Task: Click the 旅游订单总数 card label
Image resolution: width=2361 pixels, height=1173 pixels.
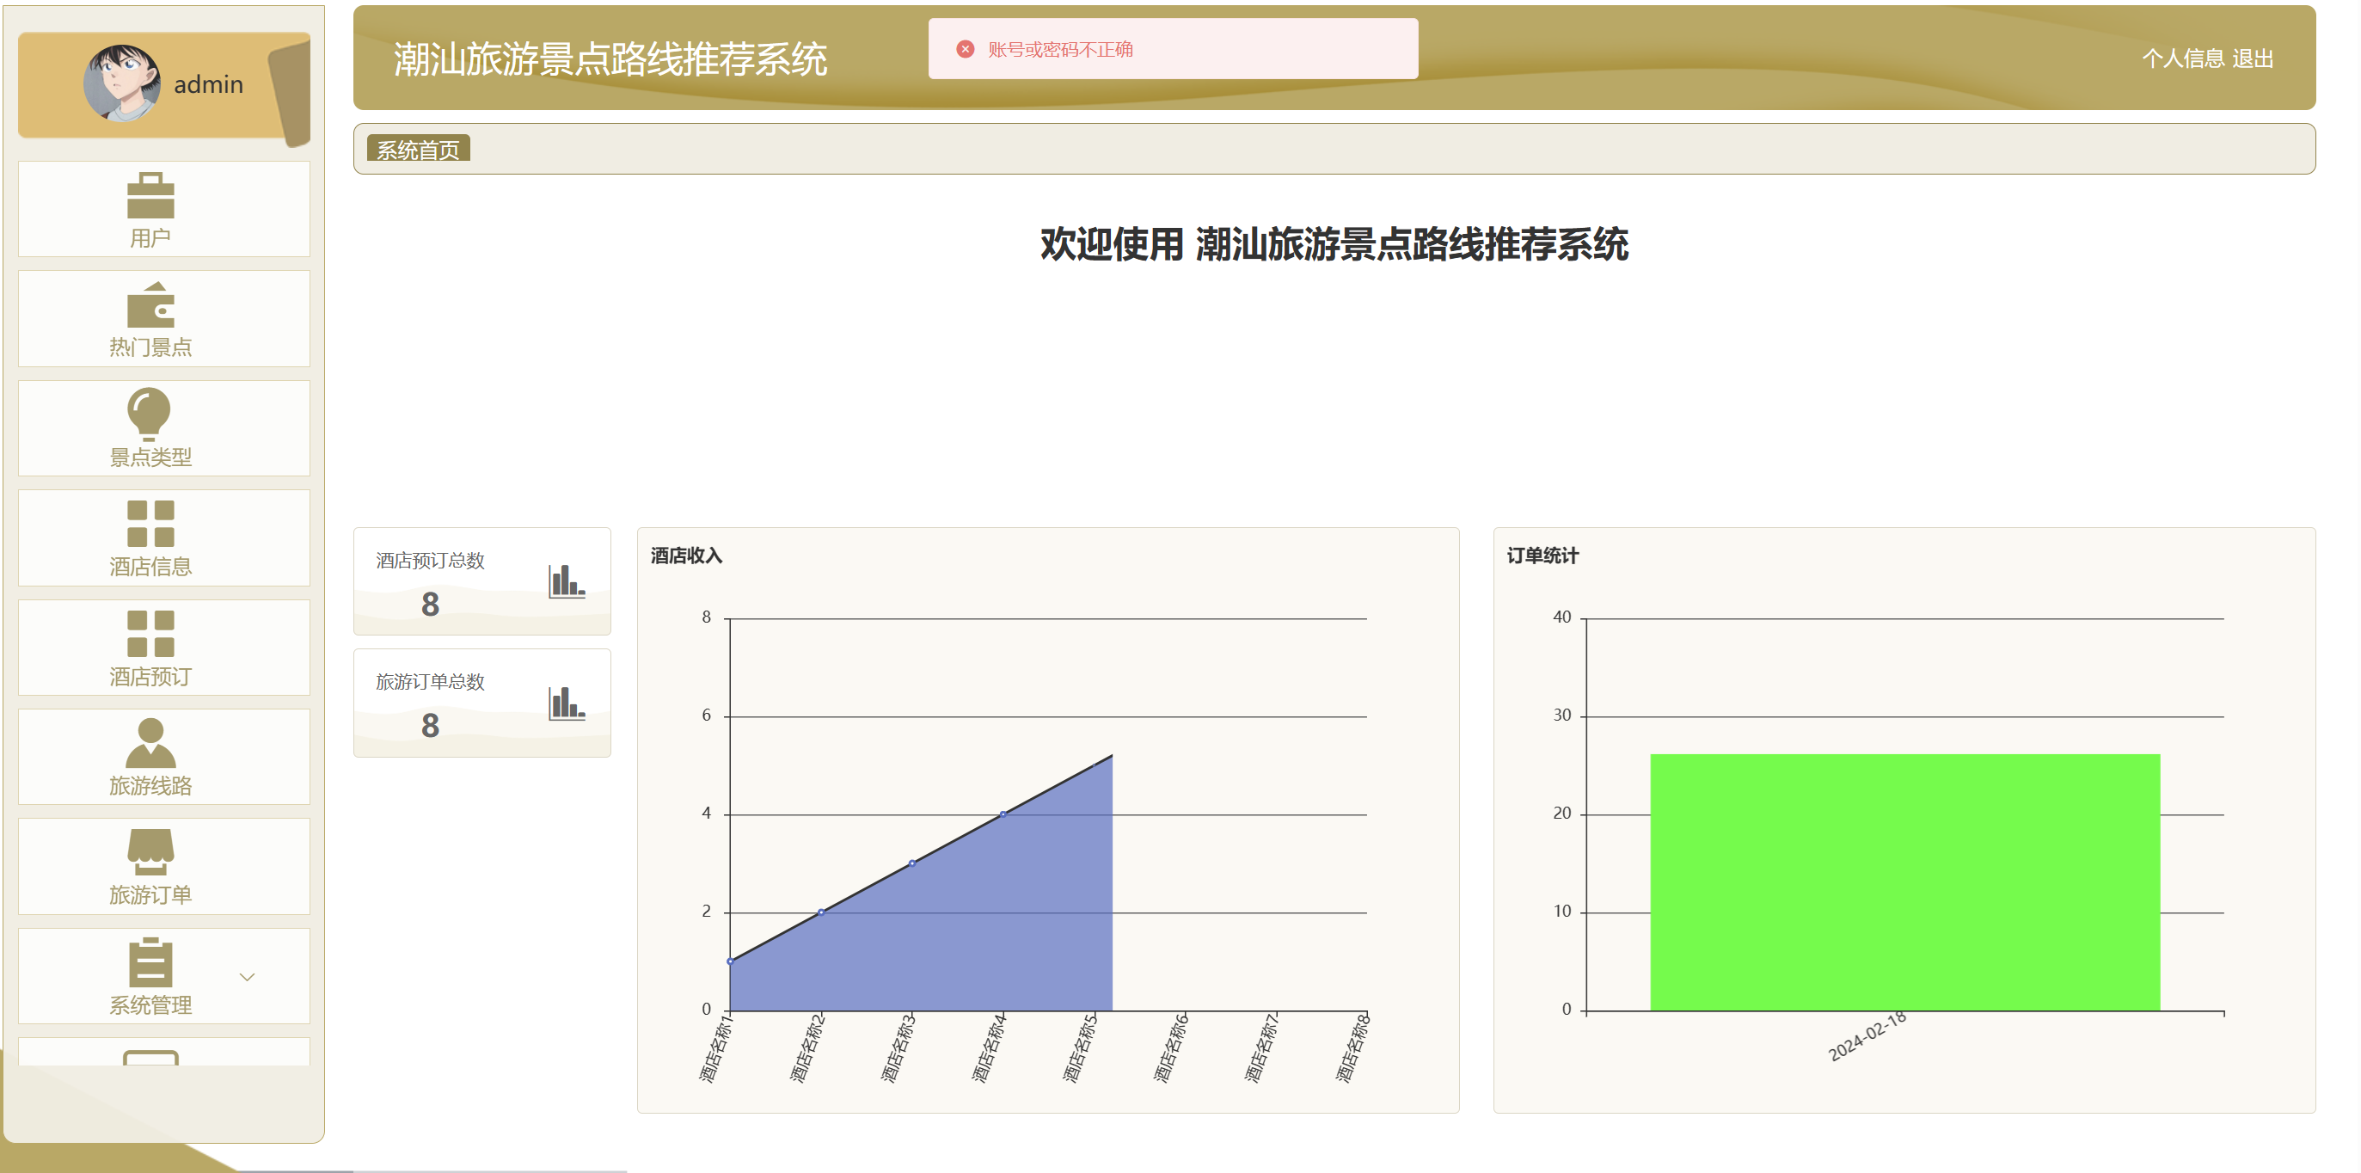Action: (430, 682)
